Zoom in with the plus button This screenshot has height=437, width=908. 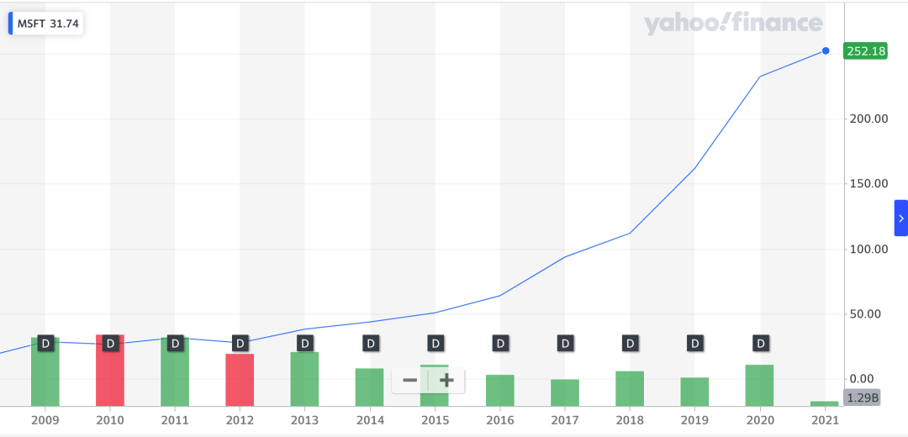coord(446,381)
